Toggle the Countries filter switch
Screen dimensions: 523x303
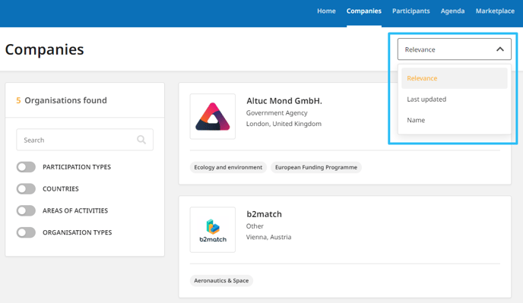coord(26,188)
